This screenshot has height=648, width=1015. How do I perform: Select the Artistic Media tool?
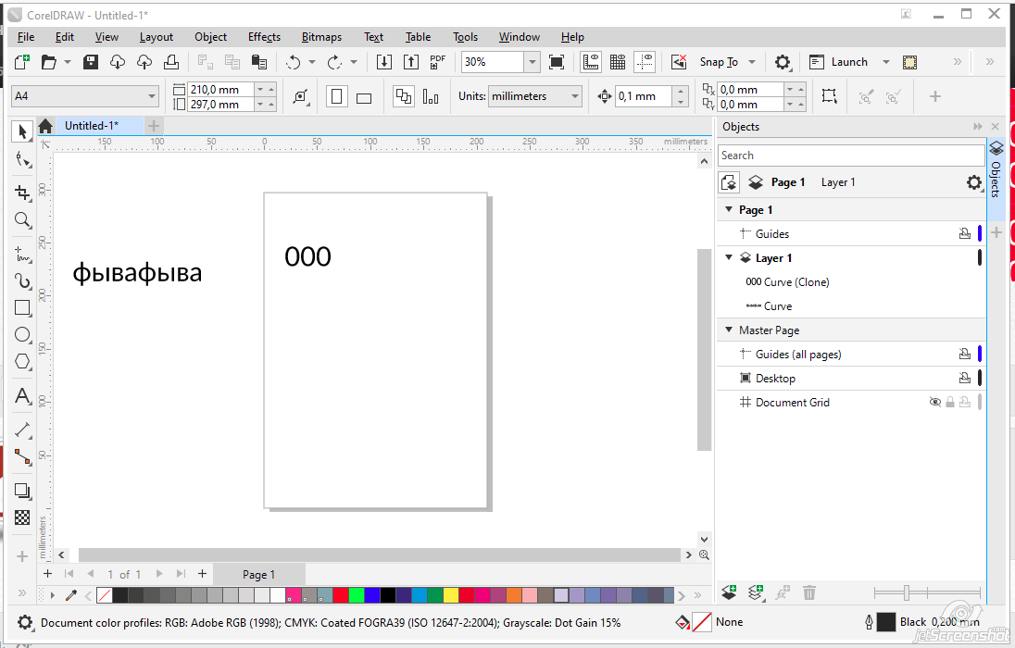coord(22,280)
